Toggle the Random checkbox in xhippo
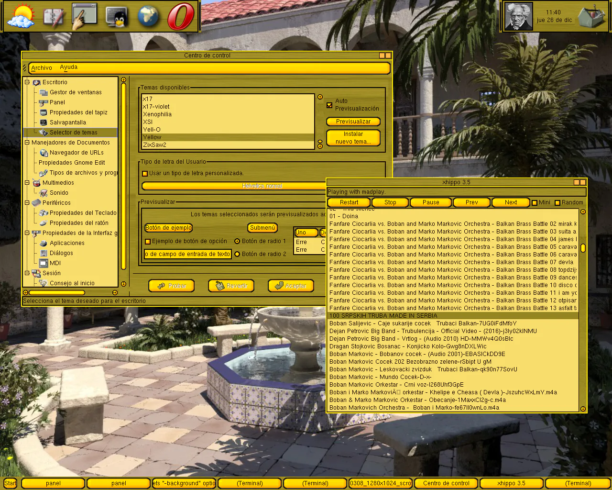Viewport: 612px width, 490px height. point(557,203)
